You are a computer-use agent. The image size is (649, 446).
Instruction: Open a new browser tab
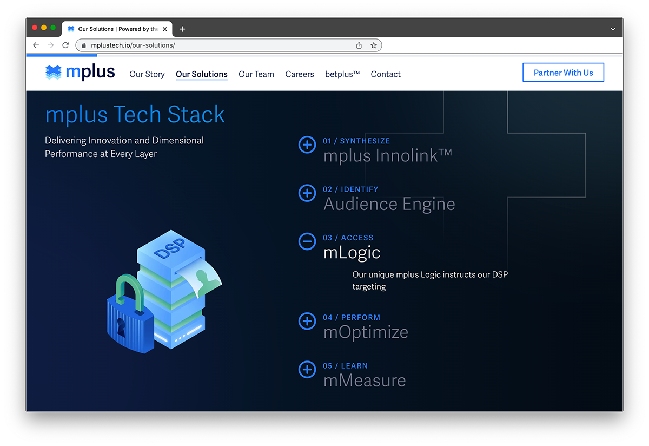coord(182,29)
